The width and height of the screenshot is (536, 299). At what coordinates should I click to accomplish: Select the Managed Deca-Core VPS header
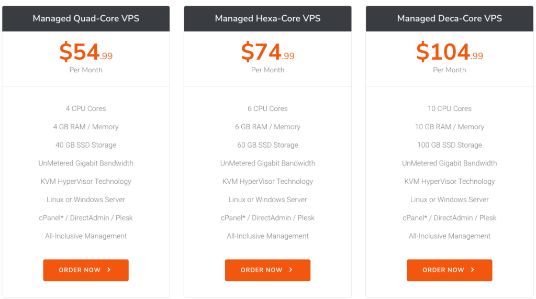450,18
